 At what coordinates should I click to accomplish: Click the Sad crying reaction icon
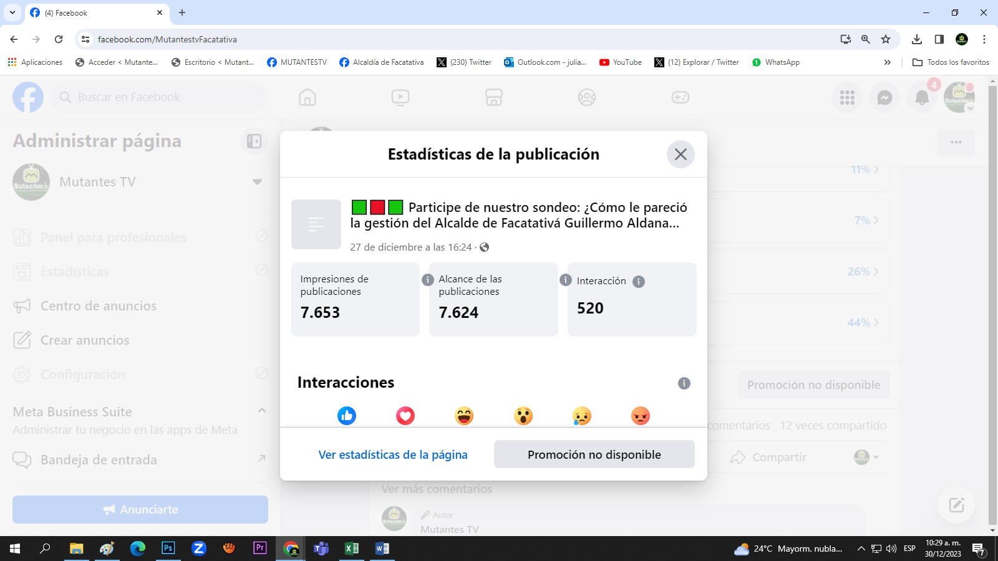[582, 416]
